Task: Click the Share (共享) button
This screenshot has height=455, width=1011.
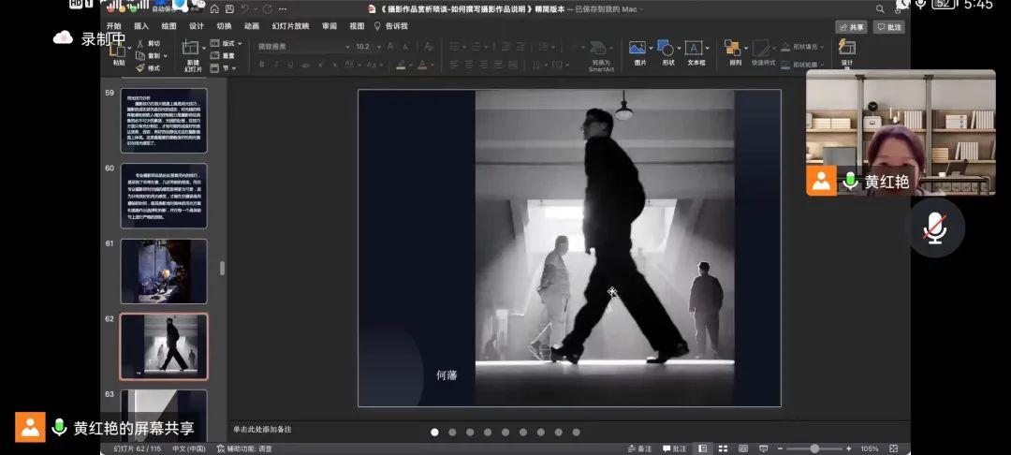Action: 851,27
